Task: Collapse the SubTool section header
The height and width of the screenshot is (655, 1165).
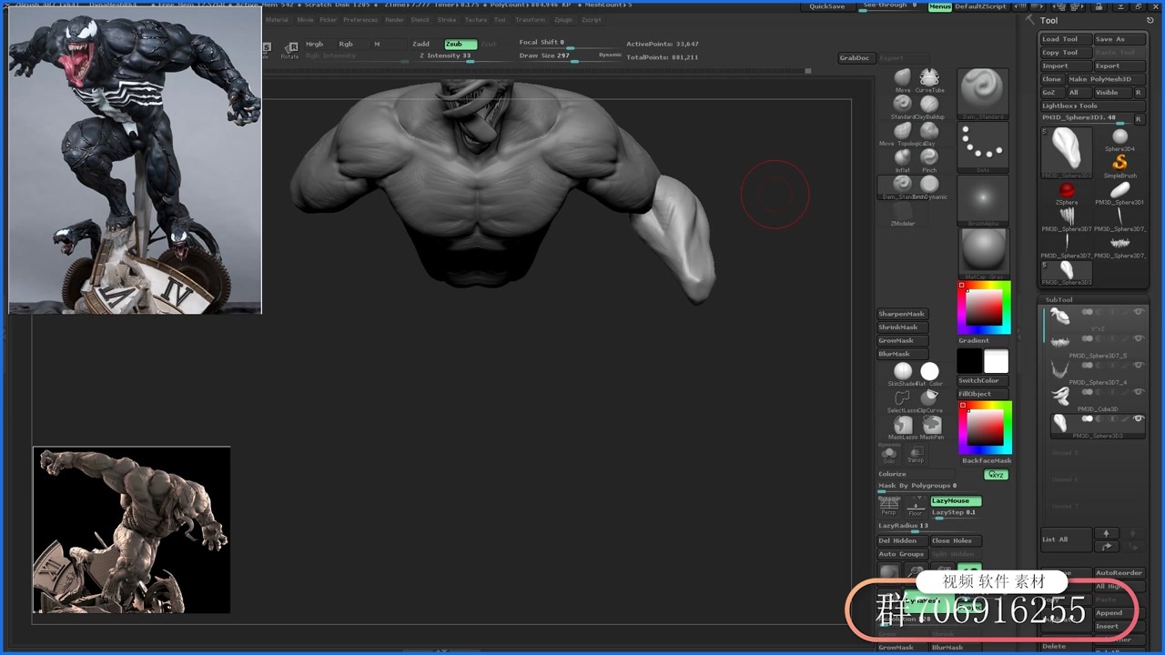Action: [x=1059, y=299]
